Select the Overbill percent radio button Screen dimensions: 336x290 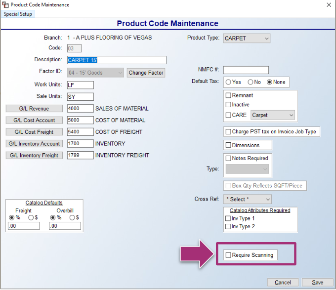coord(53,217)
